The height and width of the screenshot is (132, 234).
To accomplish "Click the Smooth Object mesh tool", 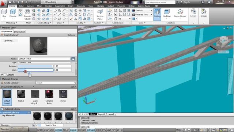I will point(27,14).
